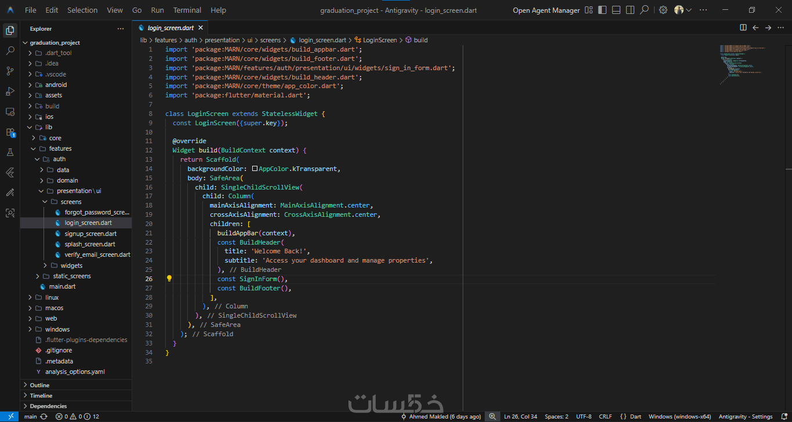Viewport: 792px width, 422px height.
Task: Click the Dart language mode indicator
Action: (x=635, y=416)
